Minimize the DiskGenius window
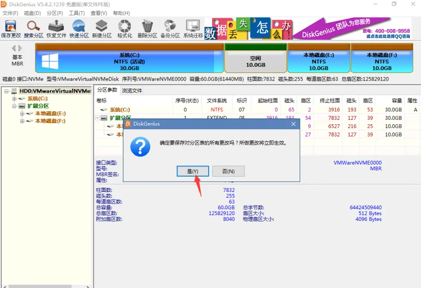The width and height of the screenshot is (421, 288). [x=375, y=4]
